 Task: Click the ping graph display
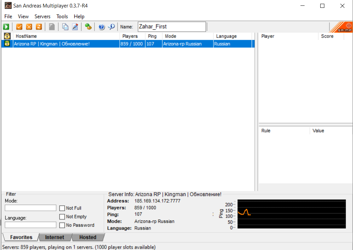(x=292, y=214)
